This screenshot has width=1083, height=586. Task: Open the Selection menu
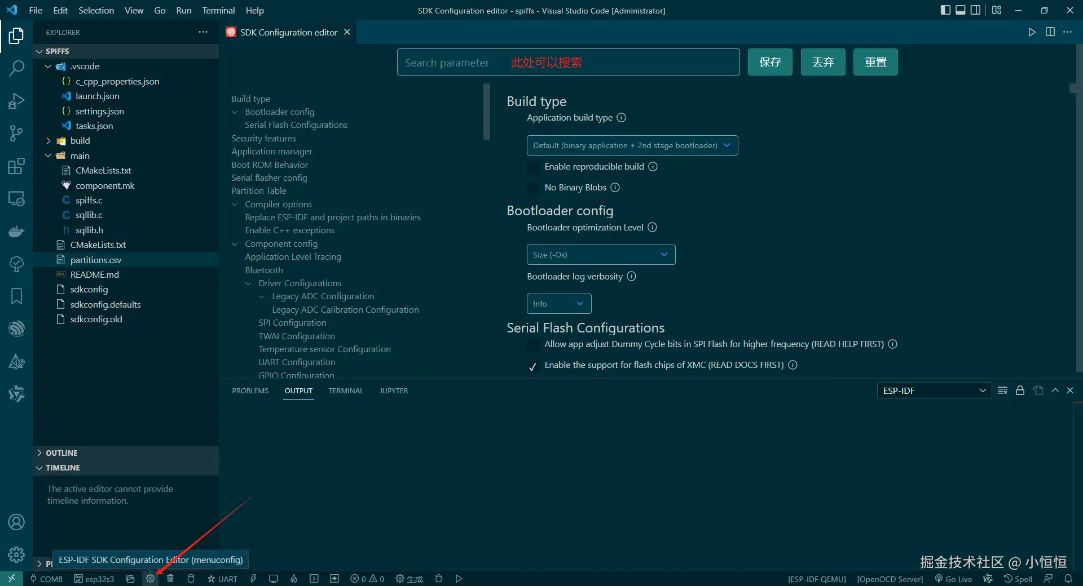tap(96, 10)
